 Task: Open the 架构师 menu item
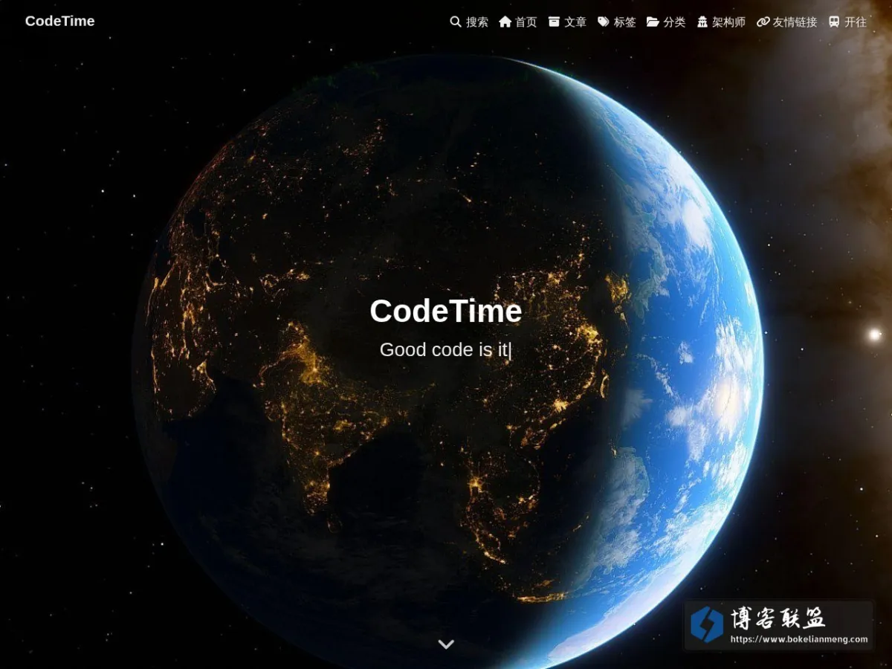721,22
